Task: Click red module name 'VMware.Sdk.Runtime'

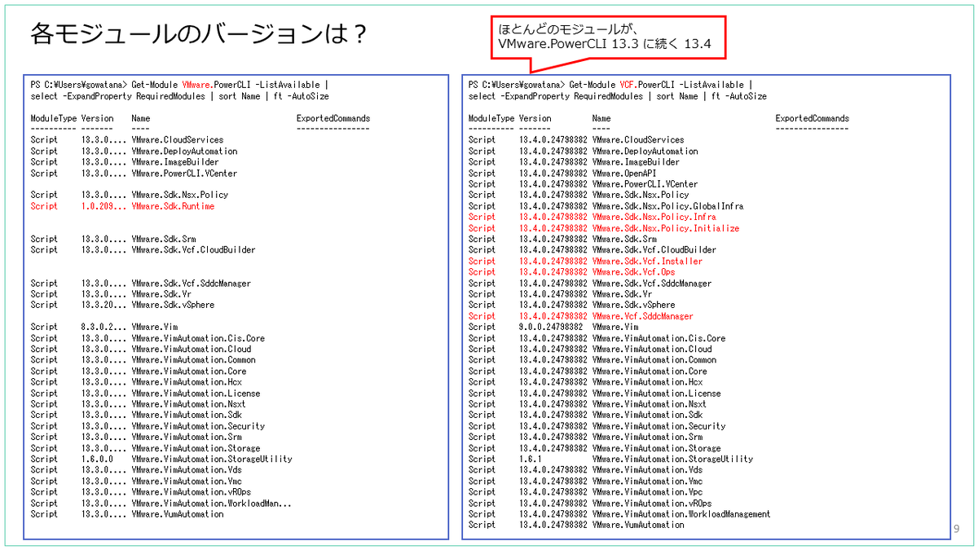Action: (172, 206)
